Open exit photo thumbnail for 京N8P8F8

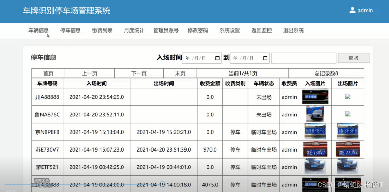[x=348, y=132]
